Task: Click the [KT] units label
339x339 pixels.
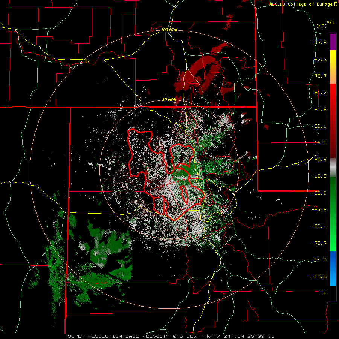Action: point(322,26)
